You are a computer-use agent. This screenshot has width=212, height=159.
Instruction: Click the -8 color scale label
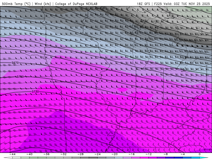pyautogui.click(x=166, y=154)
